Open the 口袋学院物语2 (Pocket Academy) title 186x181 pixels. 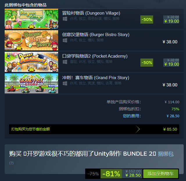[x=95, y=56]
